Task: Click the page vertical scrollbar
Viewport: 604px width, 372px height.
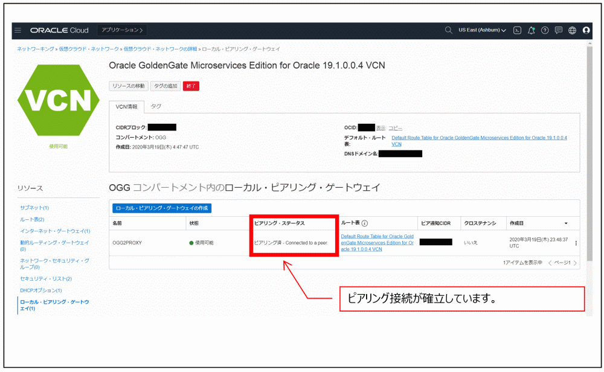Action: (590, 154)
